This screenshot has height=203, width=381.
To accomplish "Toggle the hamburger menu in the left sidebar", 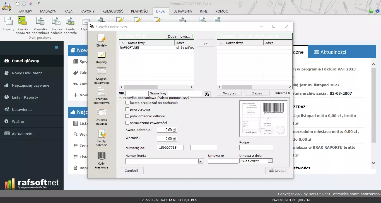I will coord(57,48).
